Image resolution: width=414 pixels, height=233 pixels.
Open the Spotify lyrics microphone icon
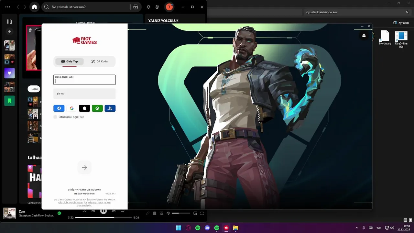point(148,213)
